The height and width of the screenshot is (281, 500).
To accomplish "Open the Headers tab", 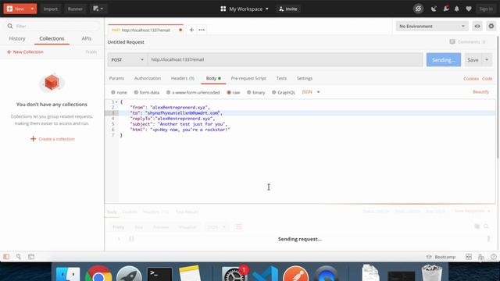I will (x=182, y=78).
